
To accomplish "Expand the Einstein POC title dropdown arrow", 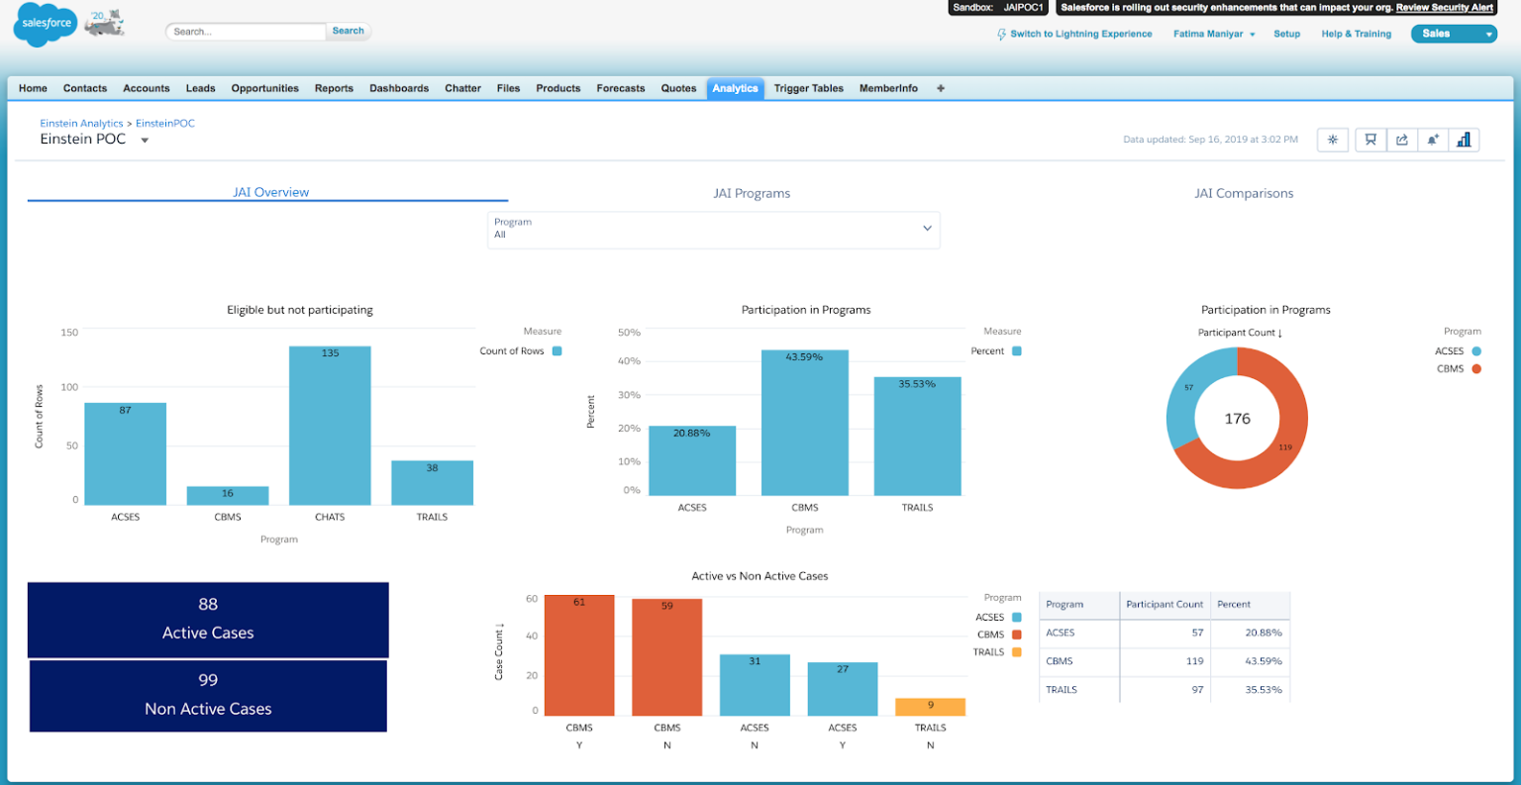I will 145,141.
